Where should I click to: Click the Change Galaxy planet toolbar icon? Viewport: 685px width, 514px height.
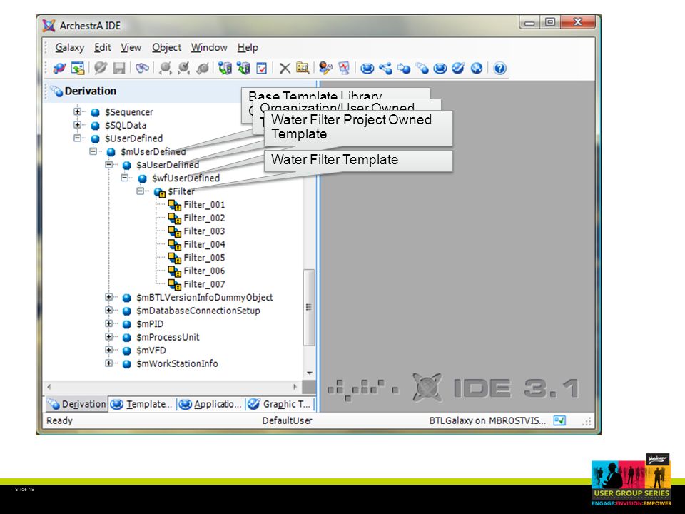point(59,69)
